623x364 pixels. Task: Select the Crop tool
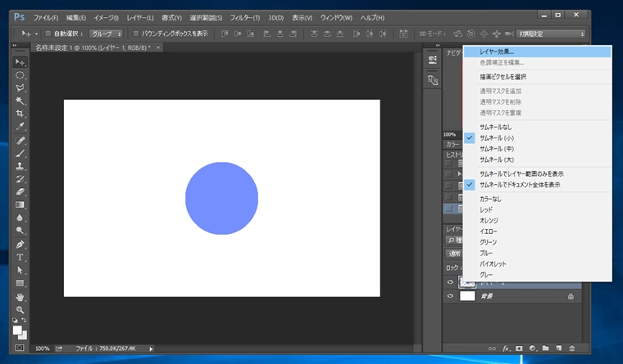[x=20, y=114]
